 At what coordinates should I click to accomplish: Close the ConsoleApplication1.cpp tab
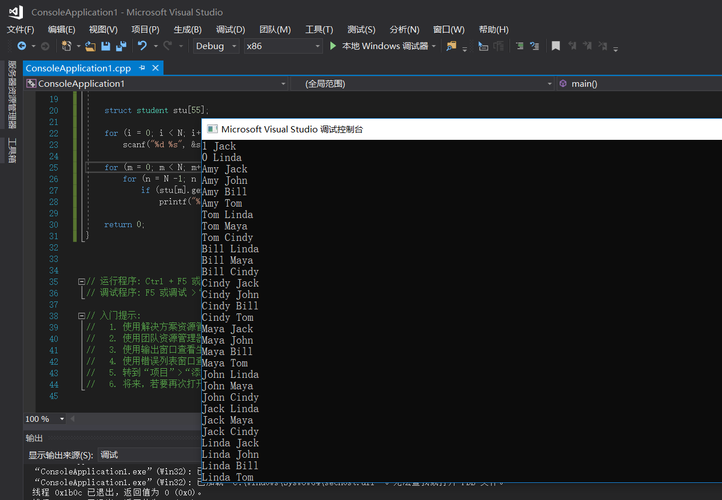point(155,68)
